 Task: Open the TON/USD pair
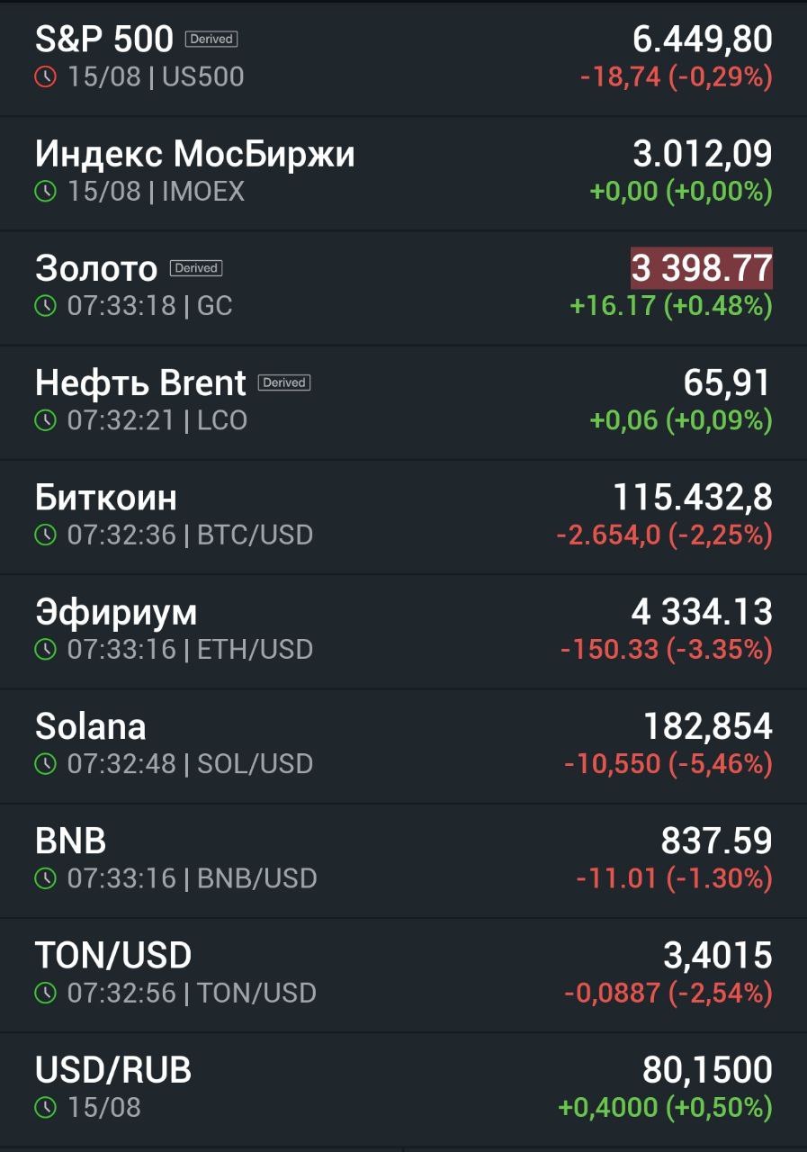[x=403, y=975]
